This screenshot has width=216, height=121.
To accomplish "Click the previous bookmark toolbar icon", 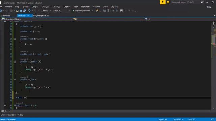I will tap(125, 11).
